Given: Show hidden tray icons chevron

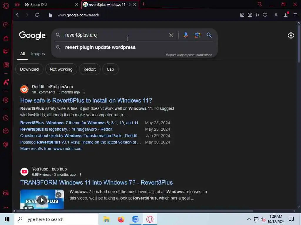Looking at the screenshot, I should point(249,219).
